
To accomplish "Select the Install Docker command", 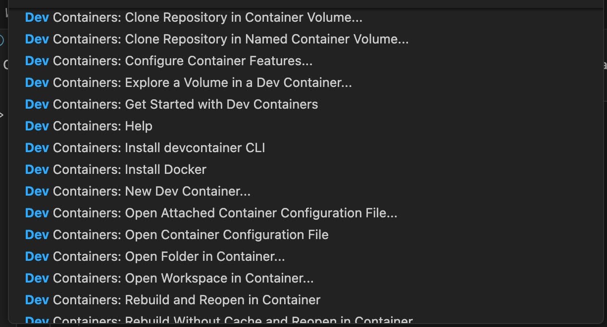I will click(x=115, y=169).
